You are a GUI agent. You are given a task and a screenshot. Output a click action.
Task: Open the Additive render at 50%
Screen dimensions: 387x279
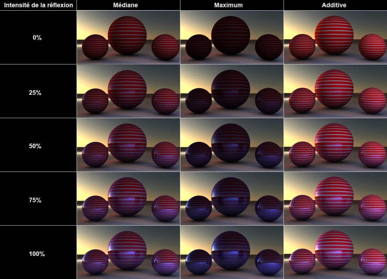(335, 145)
